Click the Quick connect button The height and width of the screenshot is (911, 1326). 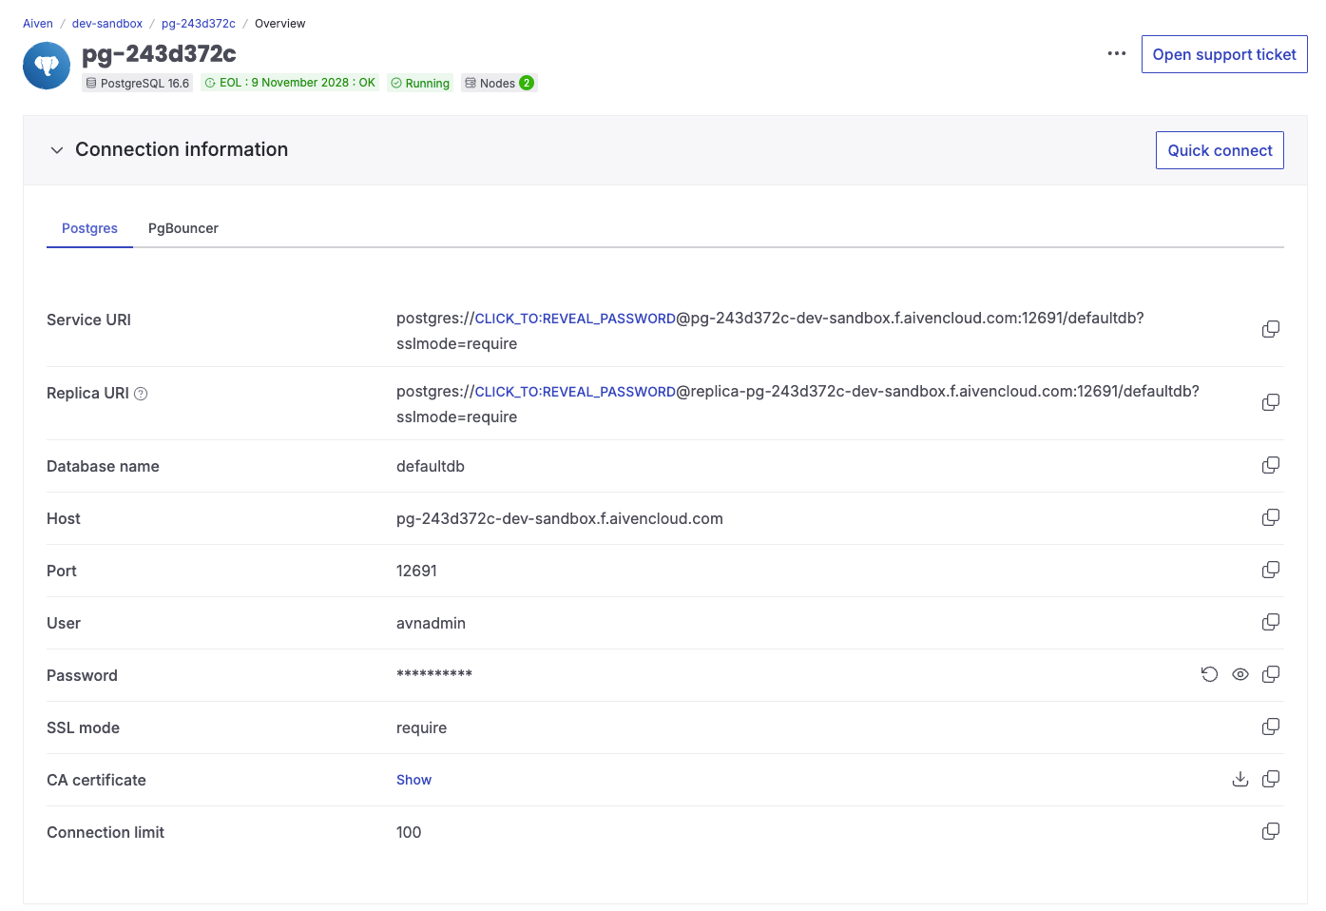tap(1220, 149)
